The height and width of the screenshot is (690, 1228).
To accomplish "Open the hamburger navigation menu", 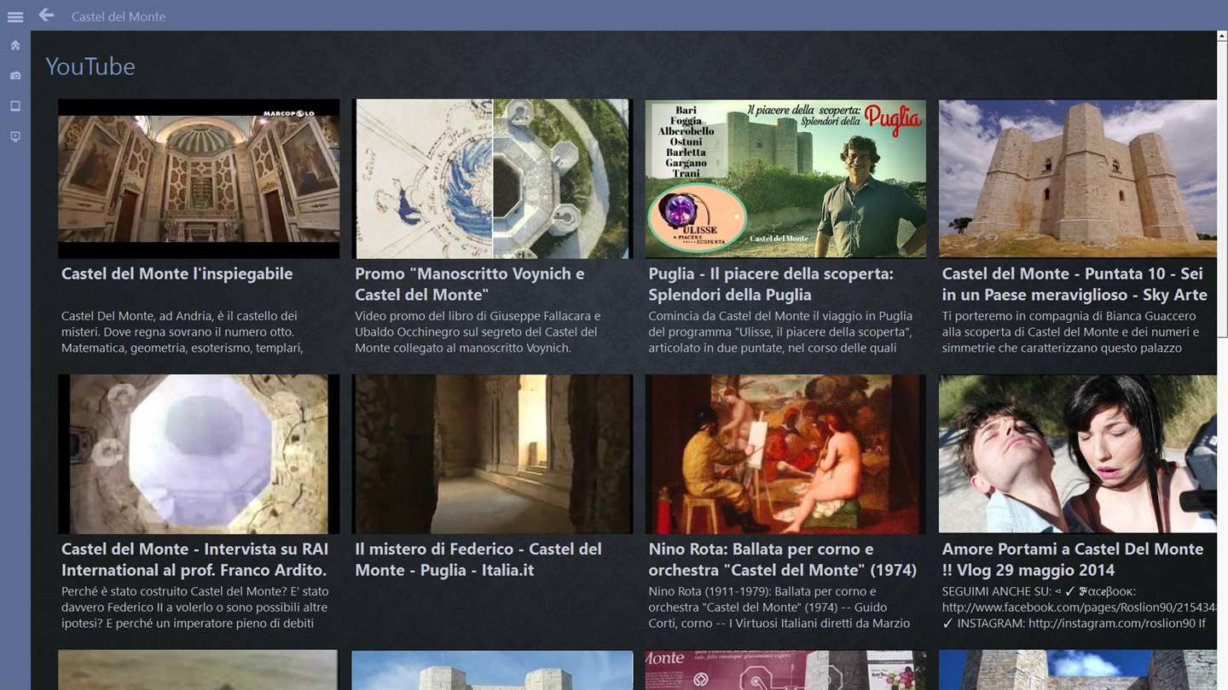I will click(14, 17).
